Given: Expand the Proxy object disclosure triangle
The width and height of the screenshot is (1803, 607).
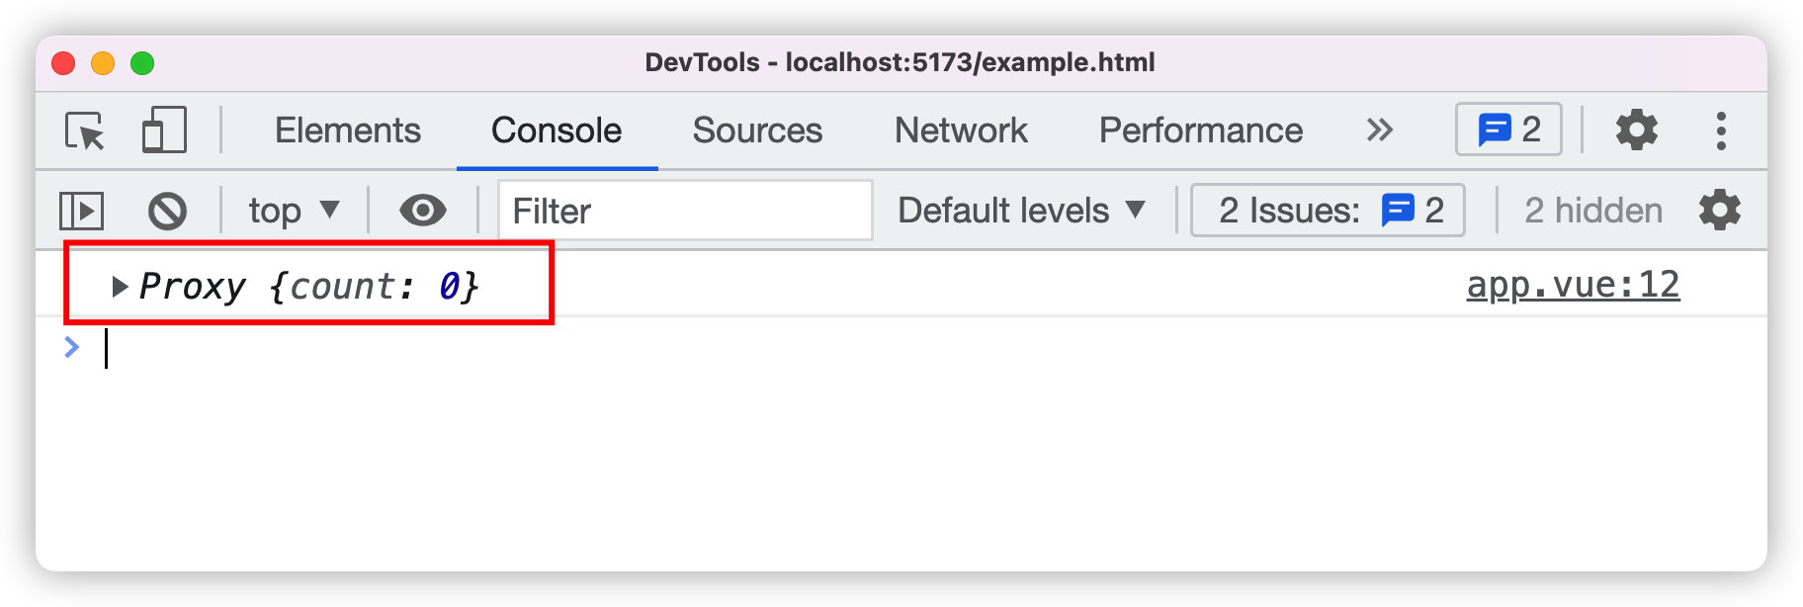Looking at the screenshot, I should pyautogui.click(x=120, y=287).
